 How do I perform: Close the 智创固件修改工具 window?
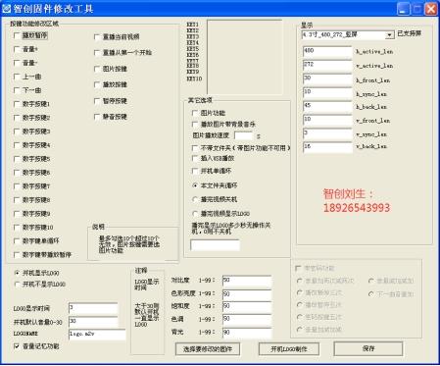click(431, 9)
